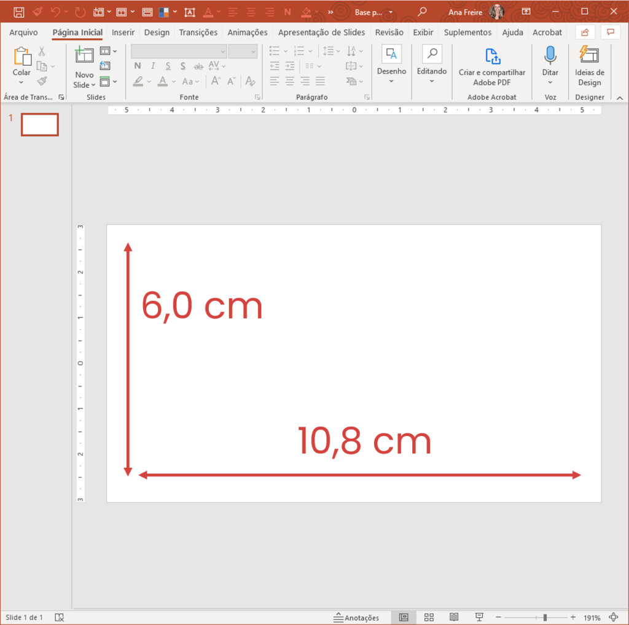Screen dimensions: 629x625
Task: Save the presentation using the floppy disk icon
Action: pos(19,12)
